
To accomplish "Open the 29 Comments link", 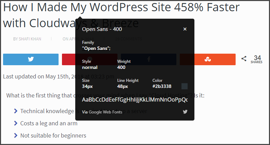I will [128, 39].
